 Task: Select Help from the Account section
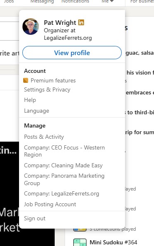(x=30, y=100)
